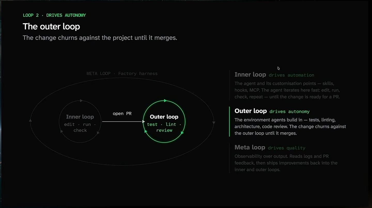This screenshot has width=372, height=208.
Task: Click the 'LOOP 2 · DRIVES AUTONOMY' header
Action: tap(54, 15)
